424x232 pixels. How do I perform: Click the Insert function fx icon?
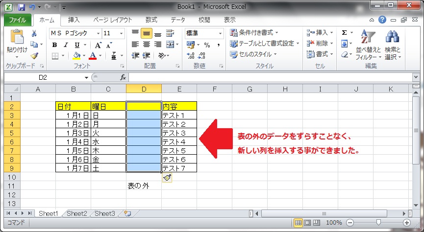[123, 77]
